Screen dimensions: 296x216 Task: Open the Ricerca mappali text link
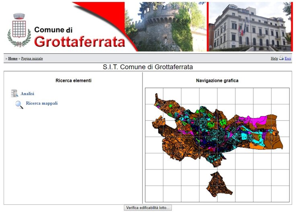[41, 103]
